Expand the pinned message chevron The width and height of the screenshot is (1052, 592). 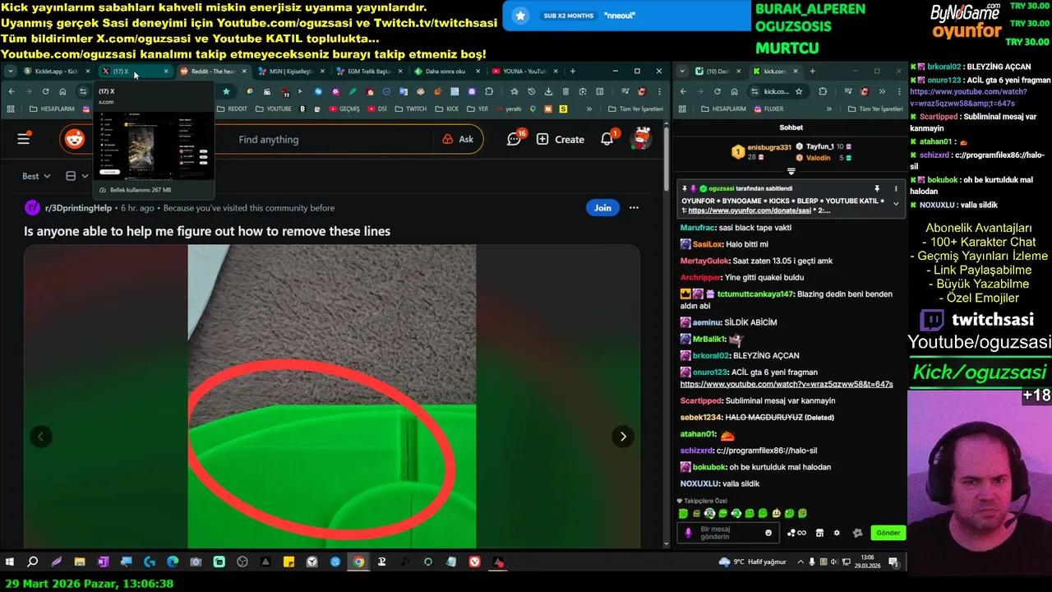click(x=896, y=204)
